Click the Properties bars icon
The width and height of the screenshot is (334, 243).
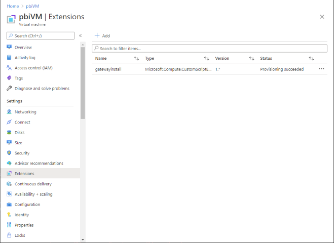[x=9, y=225]
